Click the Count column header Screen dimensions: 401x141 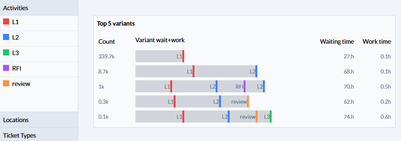click(x=107, y=41)
